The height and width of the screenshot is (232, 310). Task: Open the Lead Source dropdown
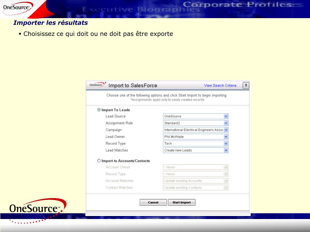click(x=196, y=116)
